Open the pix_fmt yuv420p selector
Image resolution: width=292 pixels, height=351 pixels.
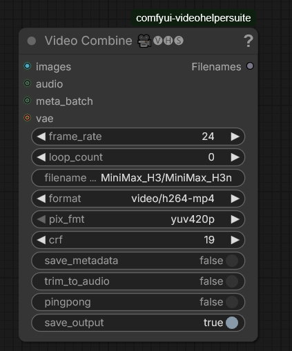(138, 219)
